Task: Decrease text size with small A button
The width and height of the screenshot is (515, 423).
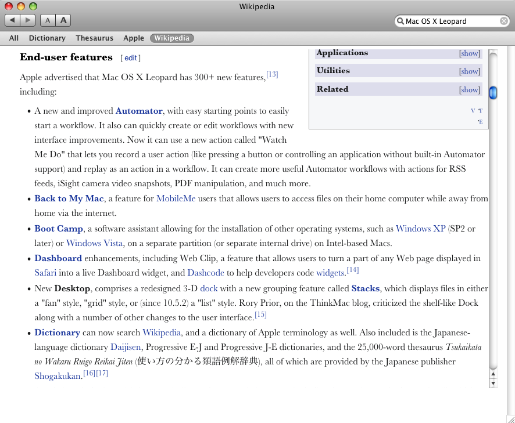Action: click(48, 20)
